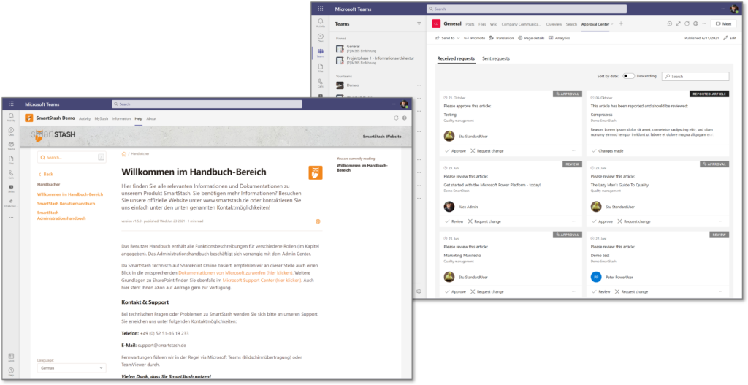Click Review on Get started Power Platform card
The width and height of the screenshot is (748, 385).
[x=454, y=221]
